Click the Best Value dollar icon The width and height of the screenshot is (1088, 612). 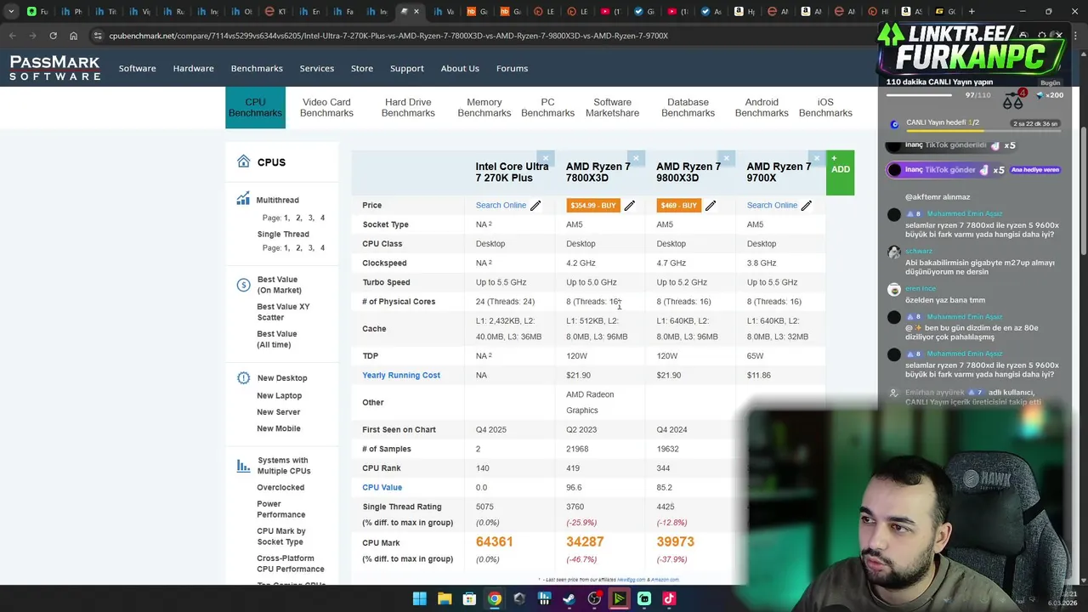(x=243, y=285)
